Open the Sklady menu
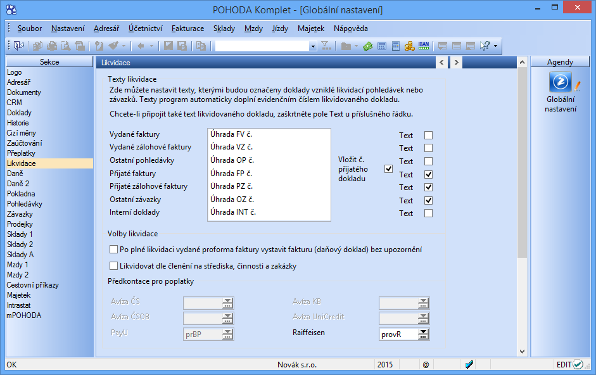 pyautogui.click(x=224, y=29)
